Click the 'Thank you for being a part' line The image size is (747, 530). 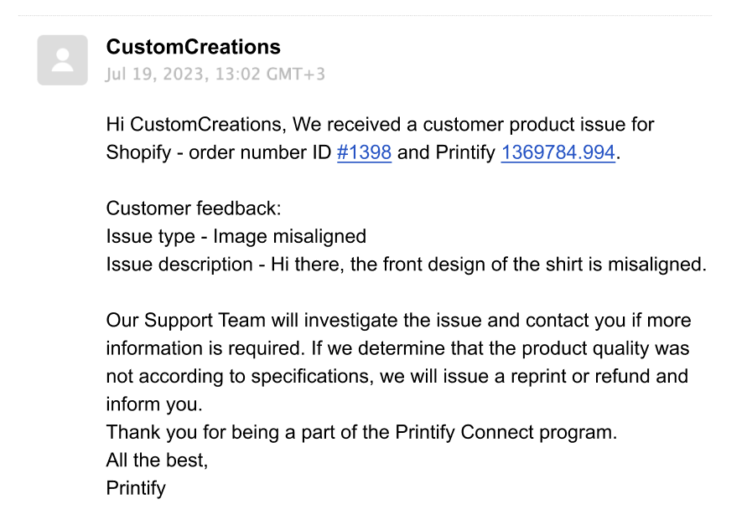[361, 433]
